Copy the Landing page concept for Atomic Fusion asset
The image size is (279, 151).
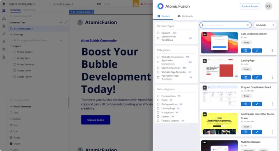(x=246, y=132)
